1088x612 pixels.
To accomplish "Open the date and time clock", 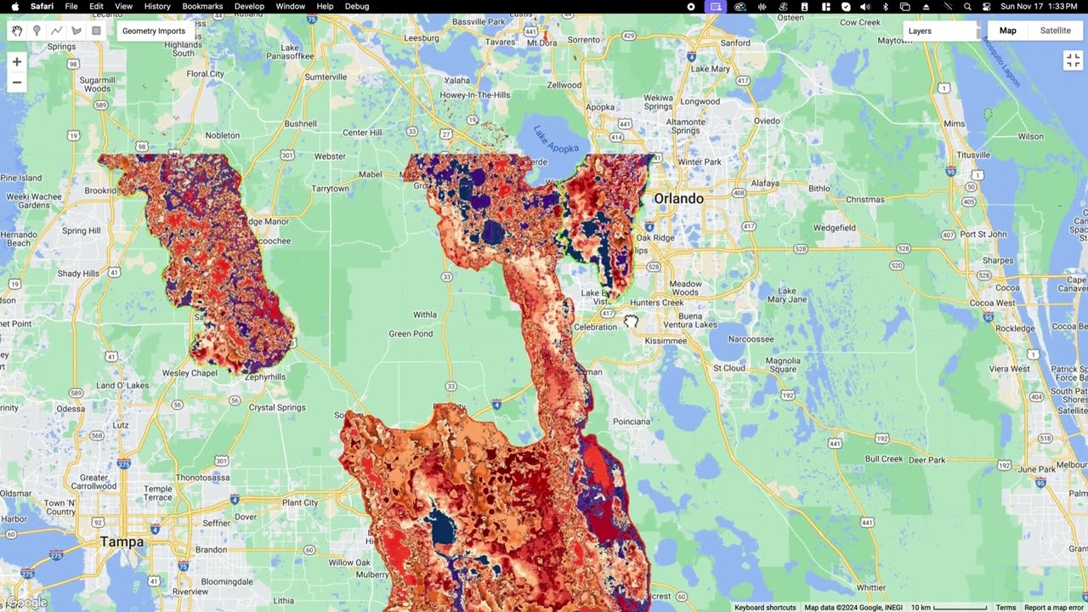I will pyautogui.click(x=1039, y=6).
